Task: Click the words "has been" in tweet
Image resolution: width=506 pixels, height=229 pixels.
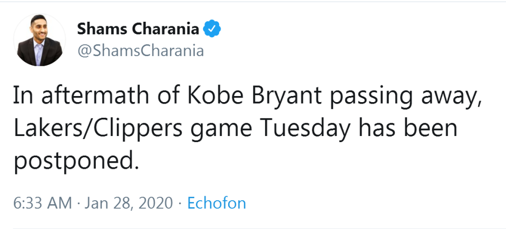Action: [x=408, y=128]
